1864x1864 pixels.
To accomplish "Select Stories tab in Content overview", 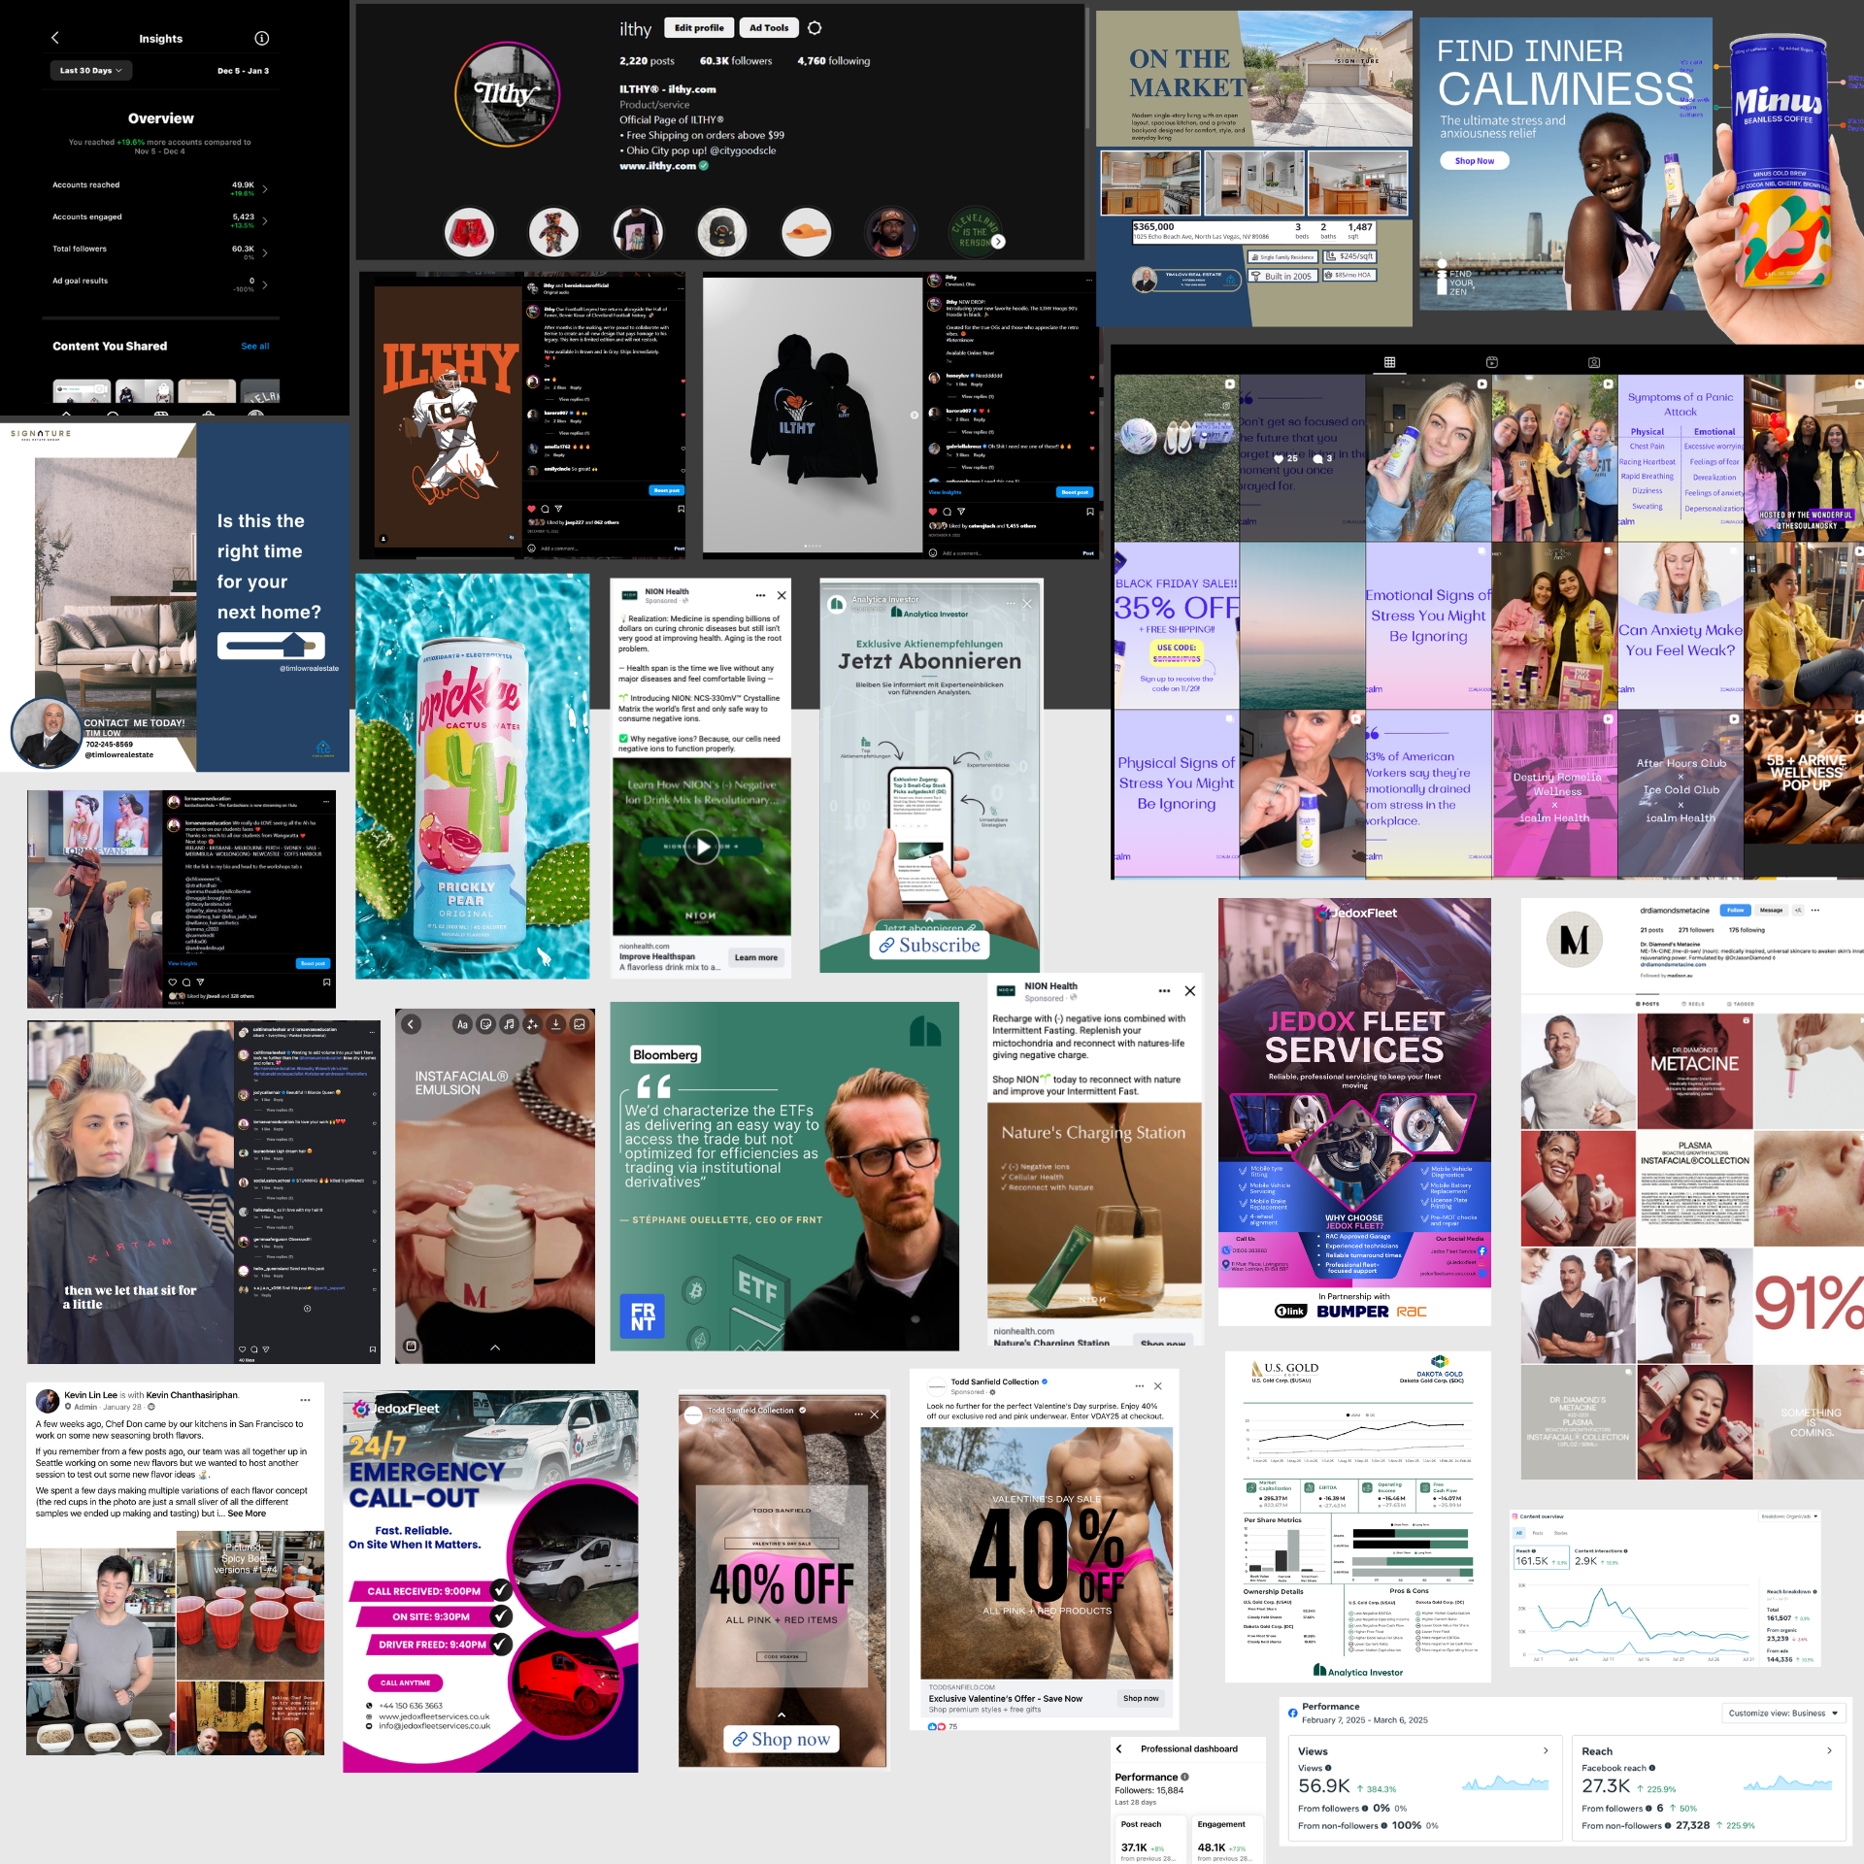I will [1561, 1533].
